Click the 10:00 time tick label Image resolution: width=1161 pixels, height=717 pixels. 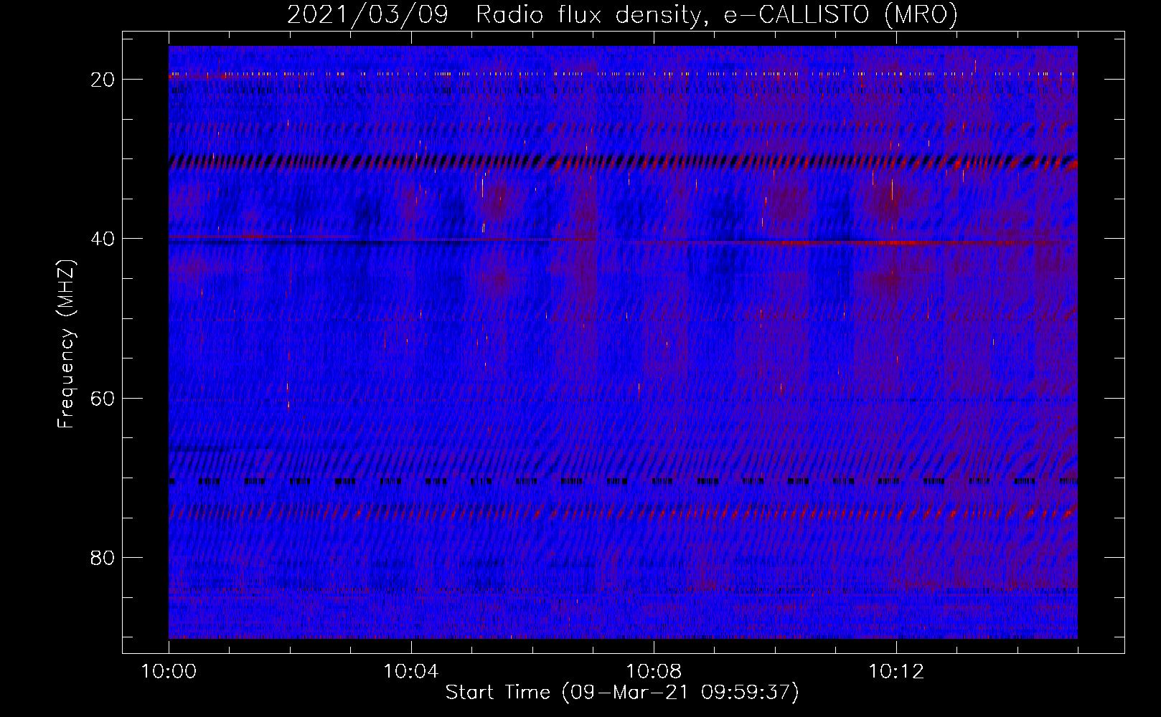[x=169, y=672]
